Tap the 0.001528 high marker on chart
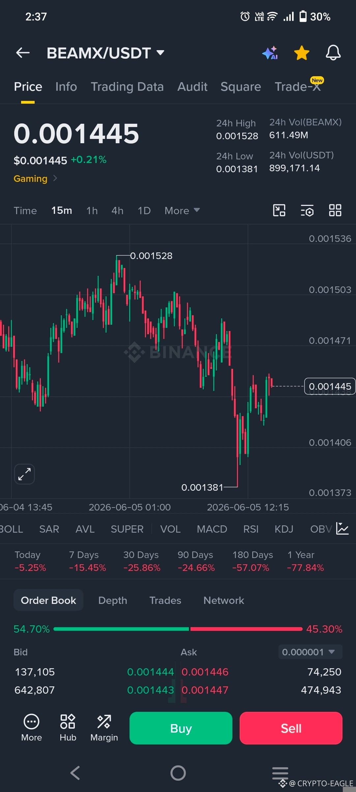 pyautogui.click(x=151, y=256)
